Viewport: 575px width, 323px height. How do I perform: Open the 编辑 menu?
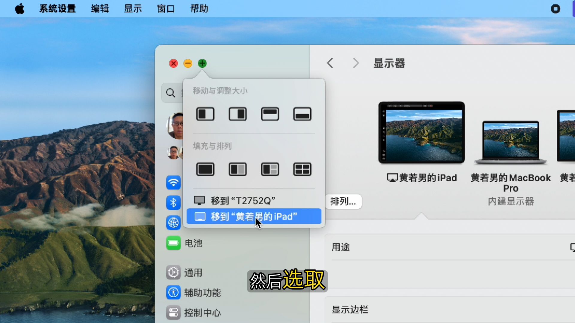[100, 9]
